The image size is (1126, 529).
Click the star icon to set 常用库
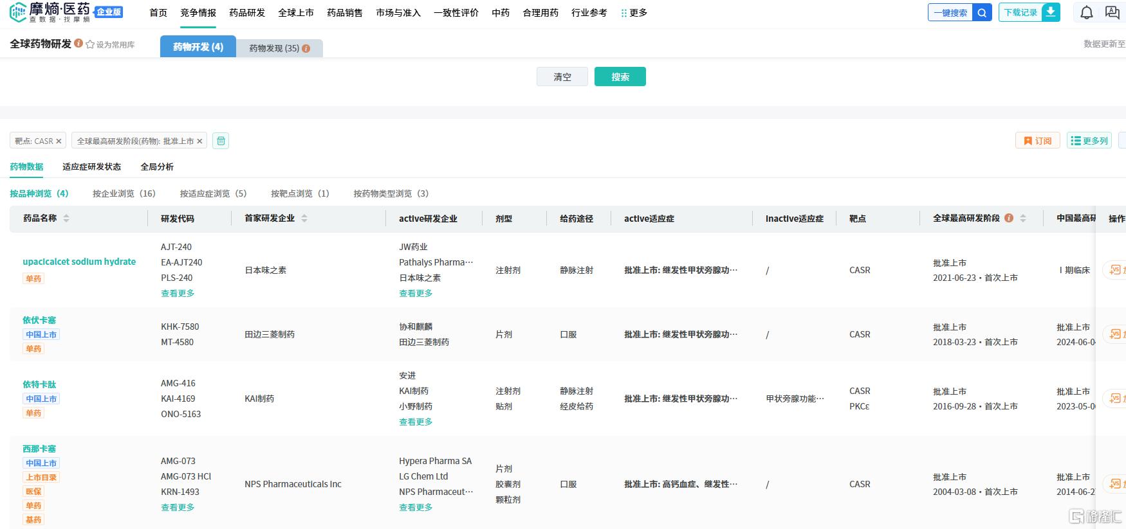(90, 44)
